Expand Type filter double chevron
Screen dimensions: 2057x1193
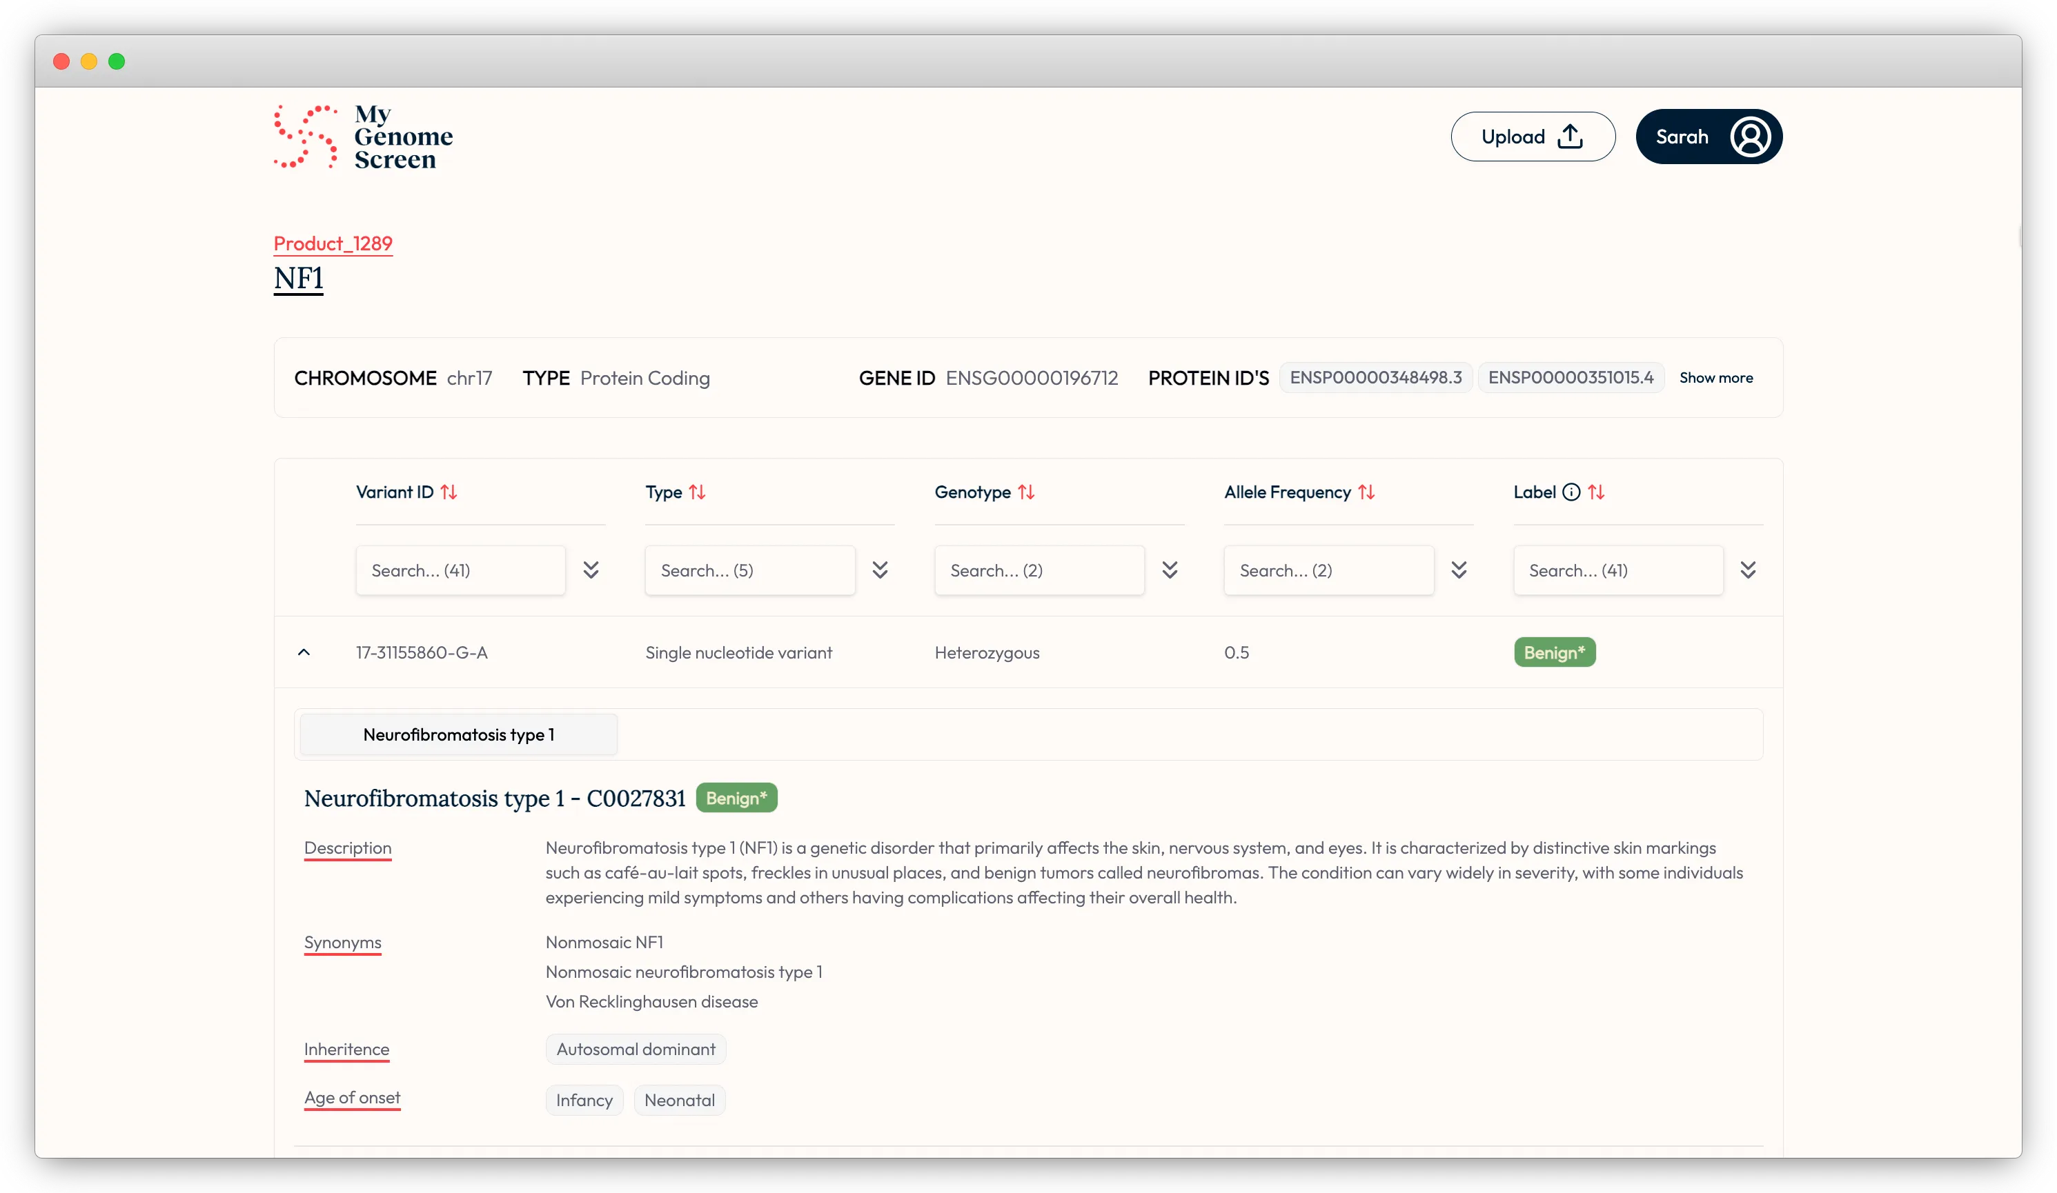point(880,570)
